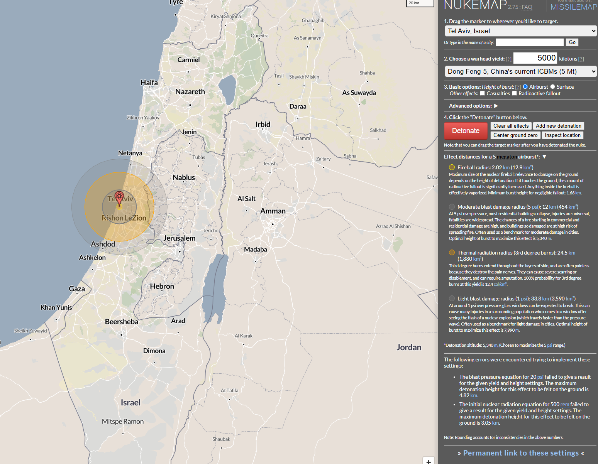Click the psi link in Moderate blast damage
Screen dimensions: 598x464
click(x=535, y=207)
